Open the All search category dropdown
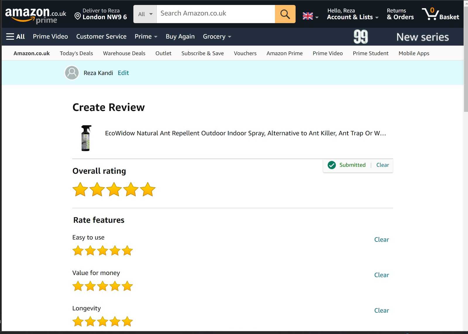This screenshot has height=334, width=468. (x=145, y=14)
